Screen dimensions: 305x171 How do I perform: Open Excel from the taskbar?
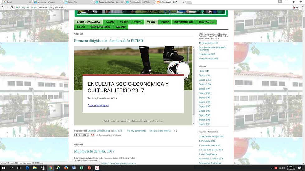tap(82, 168)
